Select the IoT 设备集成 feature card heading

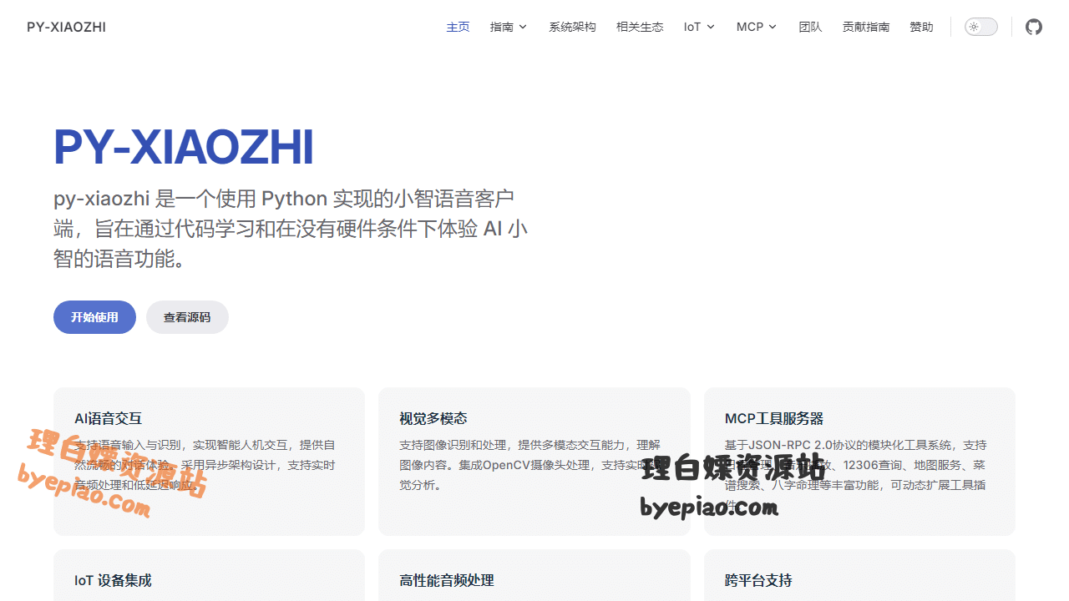(113, 580)
